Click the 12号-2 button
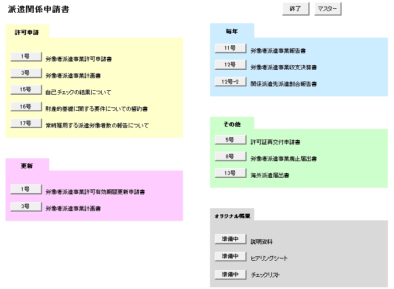 click(x=230, y=81)
